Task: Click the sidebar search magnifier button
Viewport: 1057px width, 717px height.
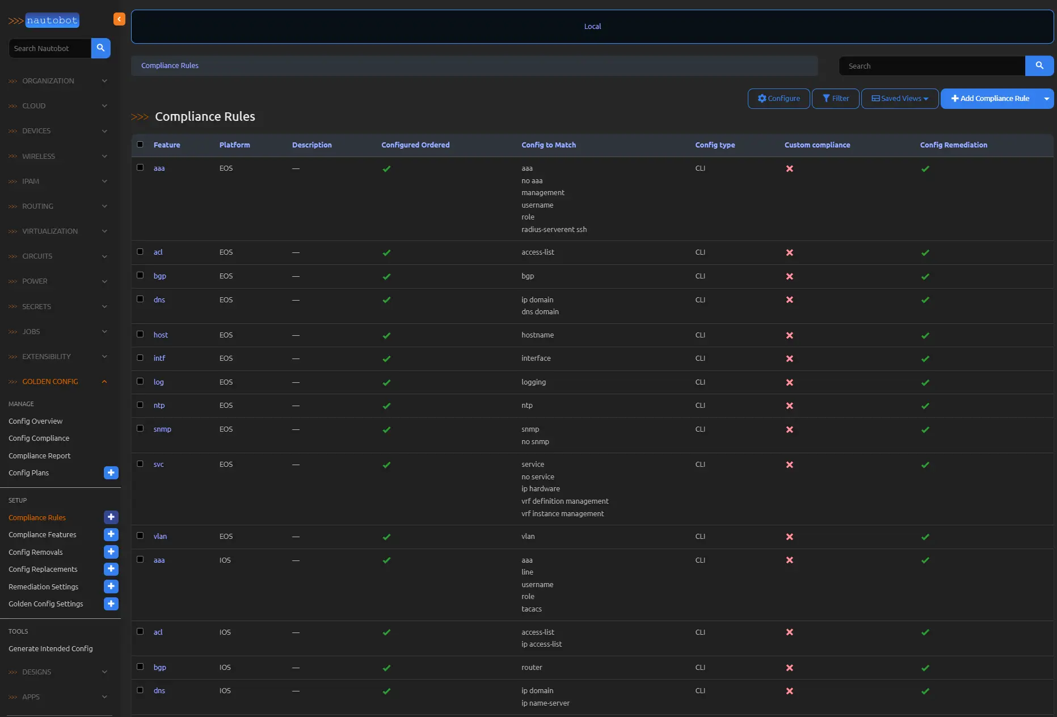Action: [100, 48]
